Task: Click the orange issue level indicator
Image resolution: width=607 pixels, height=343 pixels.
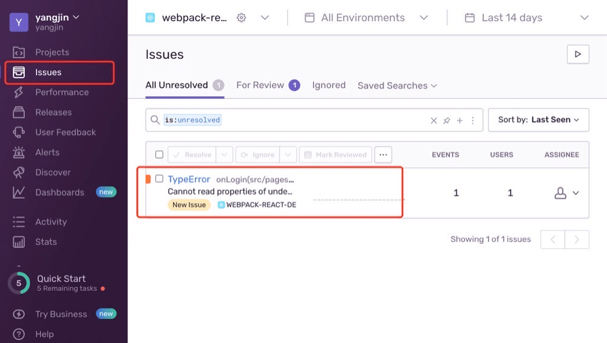Action: [148, 179]
